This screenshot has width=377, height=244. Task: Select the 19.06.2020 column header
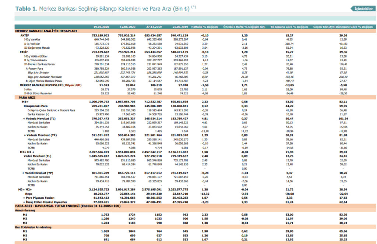click(101, 27)
